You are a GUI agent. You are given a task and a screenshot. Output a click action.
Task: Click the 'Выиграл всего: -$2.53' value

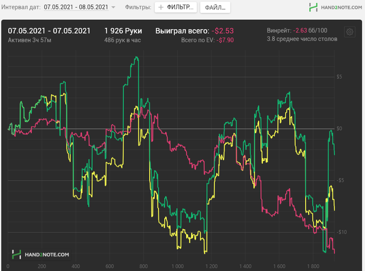tap(194, 31)
